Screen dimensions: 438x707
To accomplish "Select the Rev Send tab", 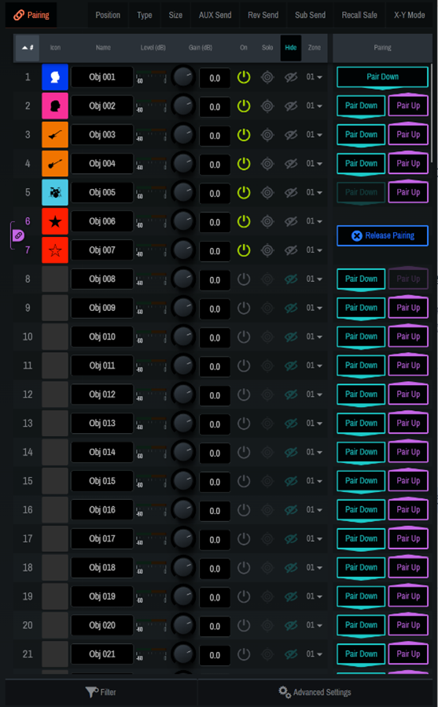I will (x=263, y=15).
